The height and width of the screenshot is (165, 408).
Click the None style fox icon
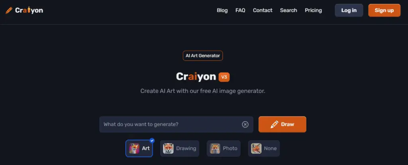tap(256, 148)
